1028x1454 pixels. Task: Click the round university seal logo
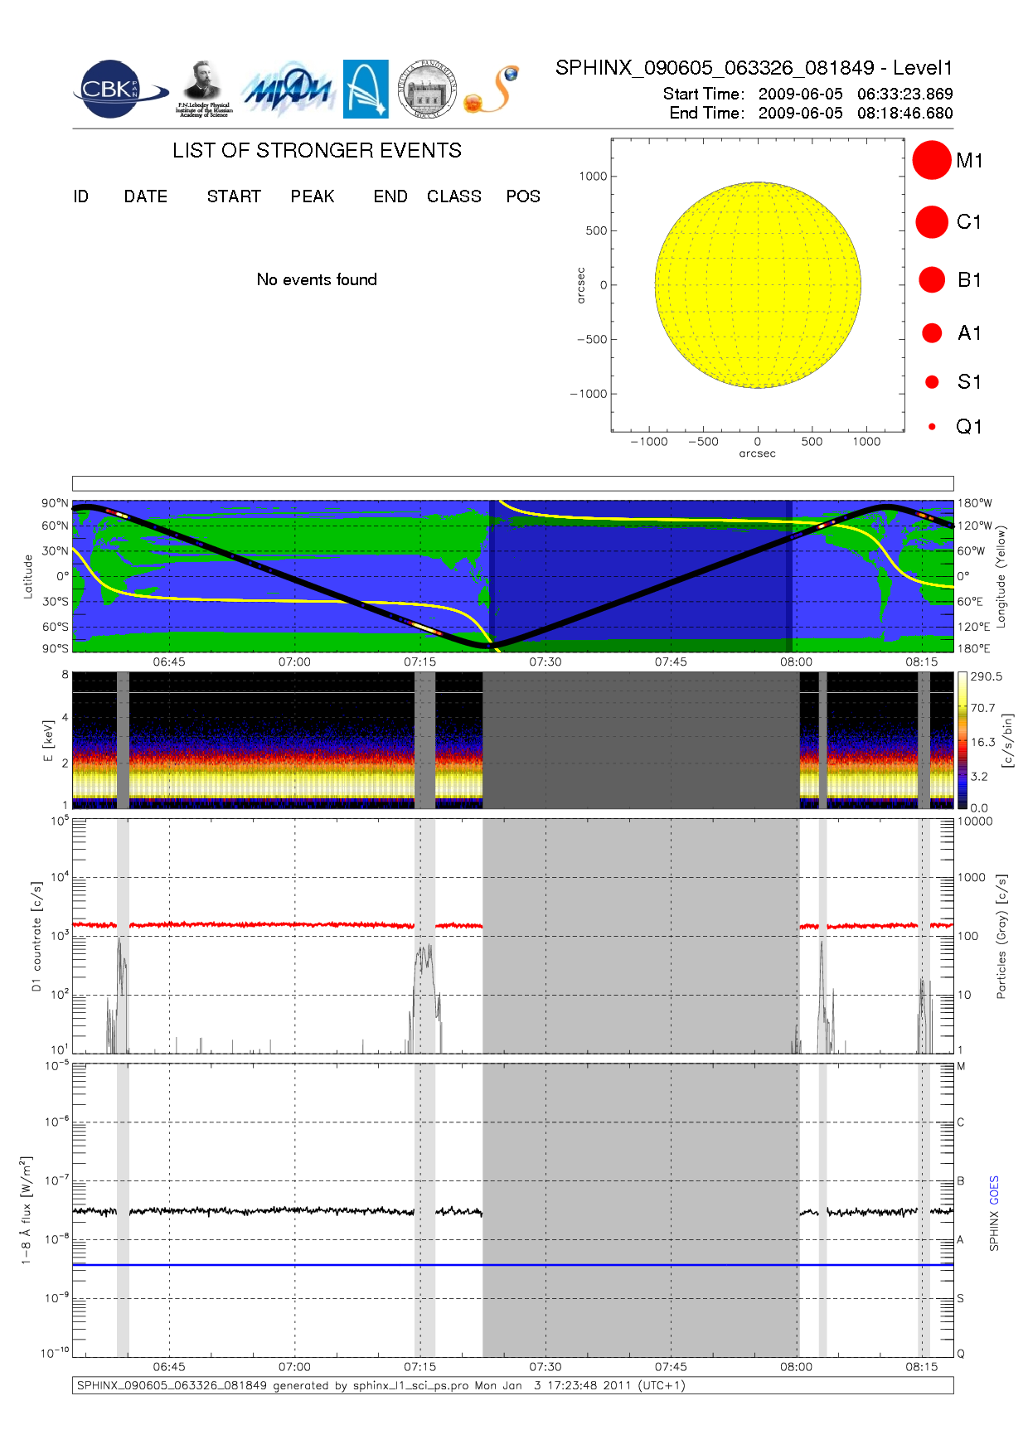pyautogui.click(x=427, y=90)
